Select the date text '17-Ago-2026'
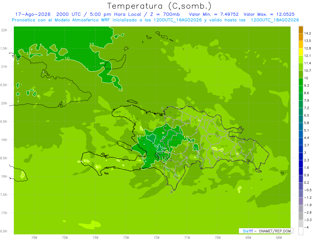This screenshot has width=313, height=241. coord(33,14)
